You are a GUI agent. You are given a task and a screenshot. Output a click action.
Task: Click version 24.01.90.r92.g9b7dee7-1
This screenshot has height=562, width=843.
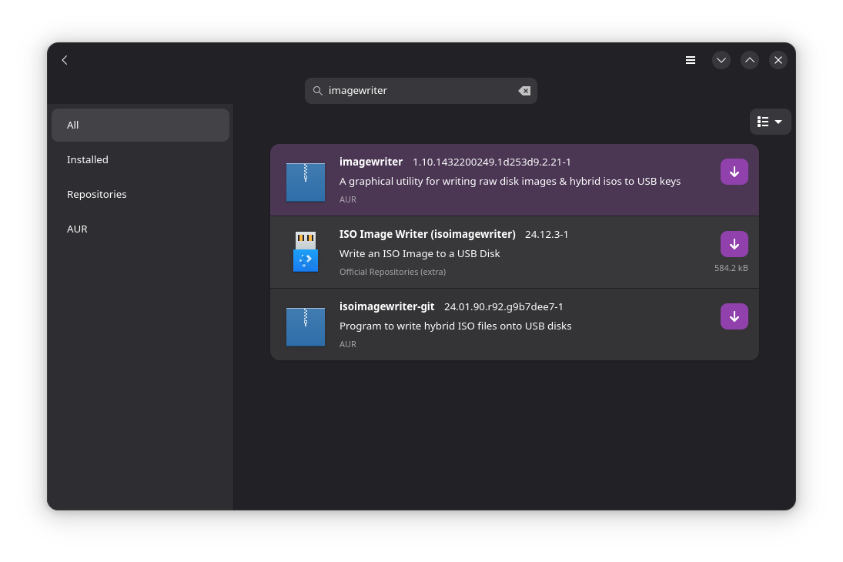(503, 306)
